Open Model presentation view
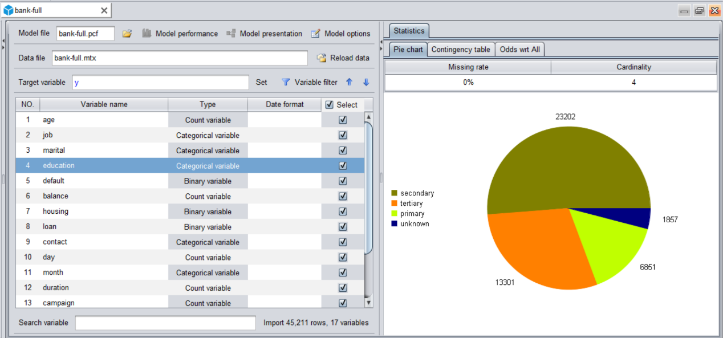This screenshot has height=338, width=723. tap(265, 34)
